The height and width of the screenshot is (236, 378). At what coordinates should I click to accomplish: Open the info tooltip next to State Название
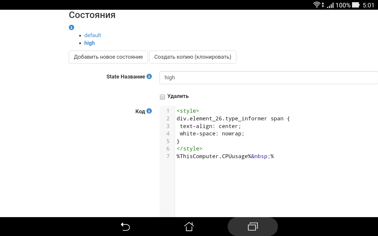(149, 76)
